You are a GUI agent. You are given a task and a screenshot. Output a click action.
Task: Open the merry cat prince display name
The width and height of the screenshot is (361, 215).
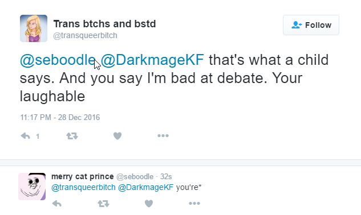point(83,176)
